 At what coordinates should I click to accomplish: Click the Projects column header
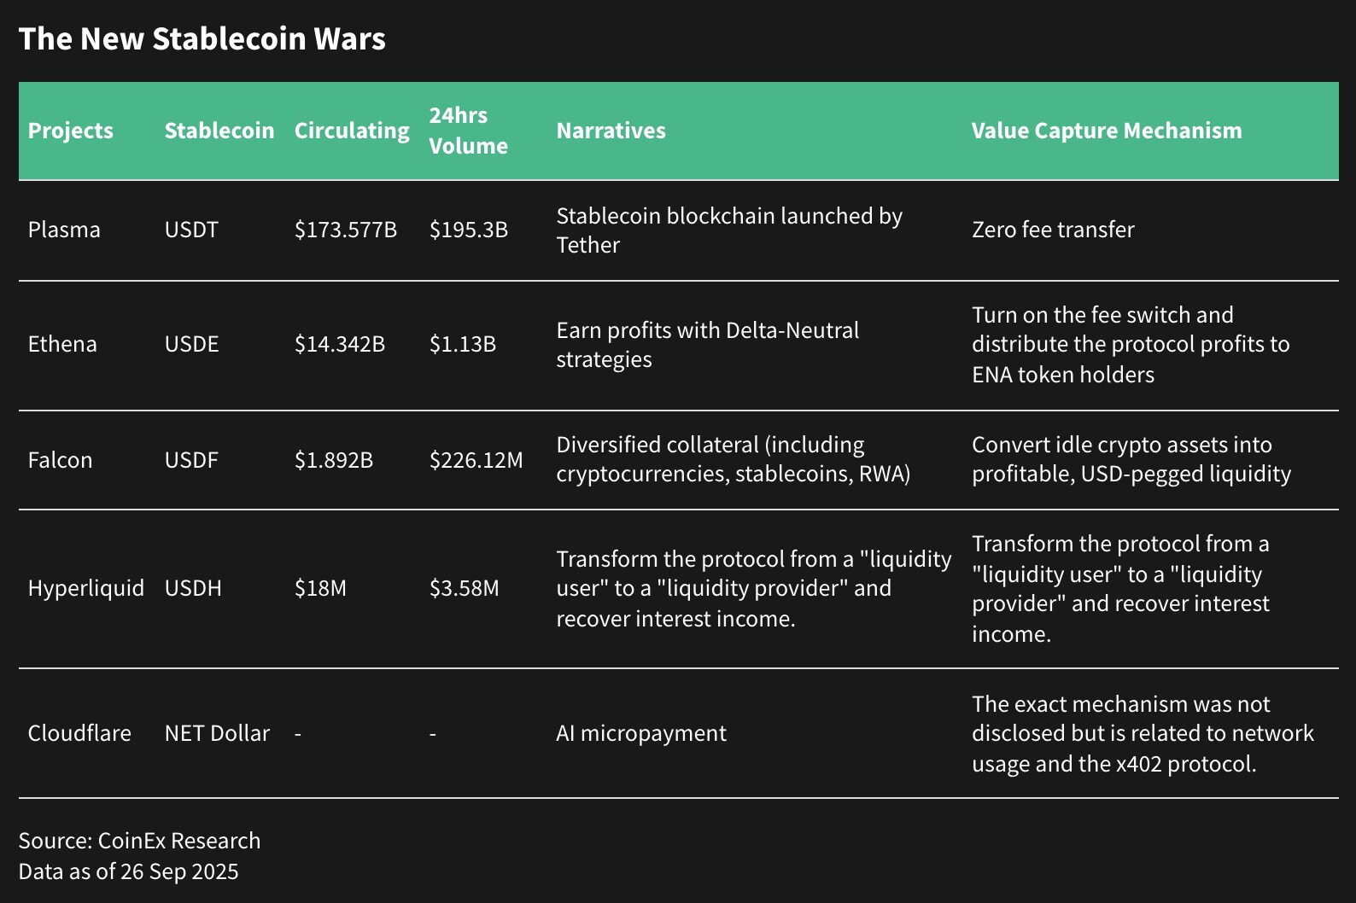70,131
